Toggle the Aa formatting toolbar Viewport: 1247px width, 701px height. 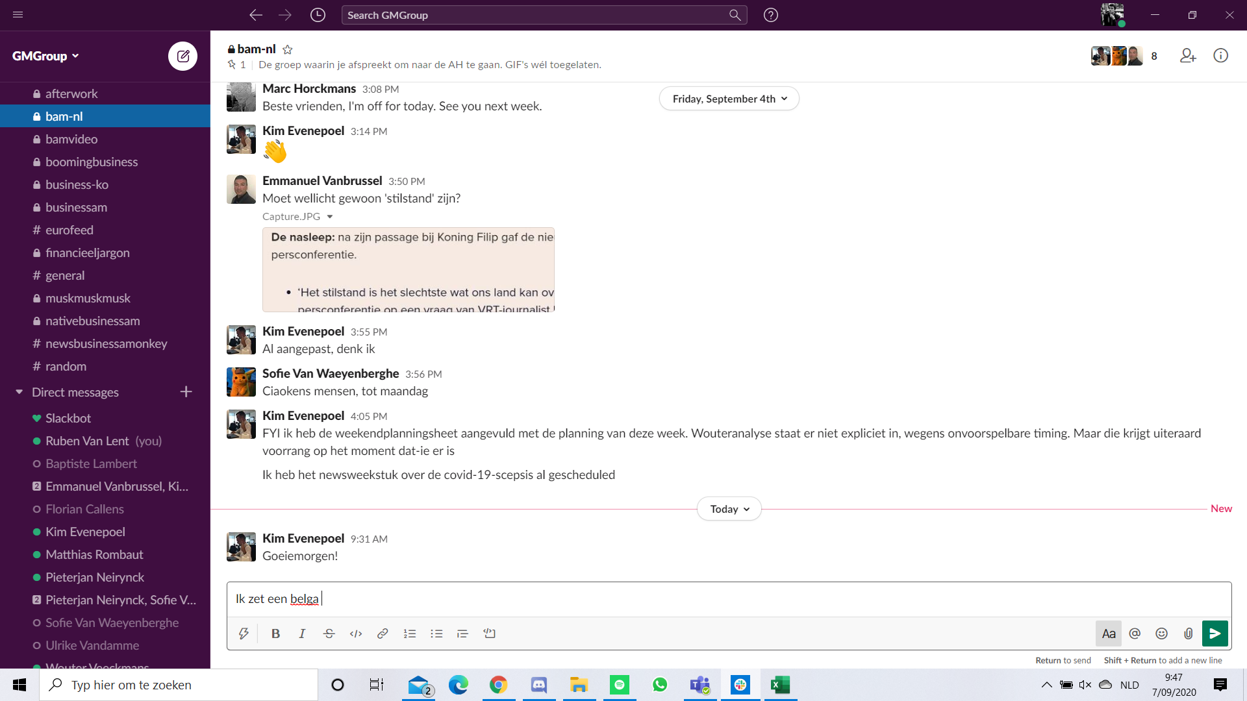click(1109, 633)
